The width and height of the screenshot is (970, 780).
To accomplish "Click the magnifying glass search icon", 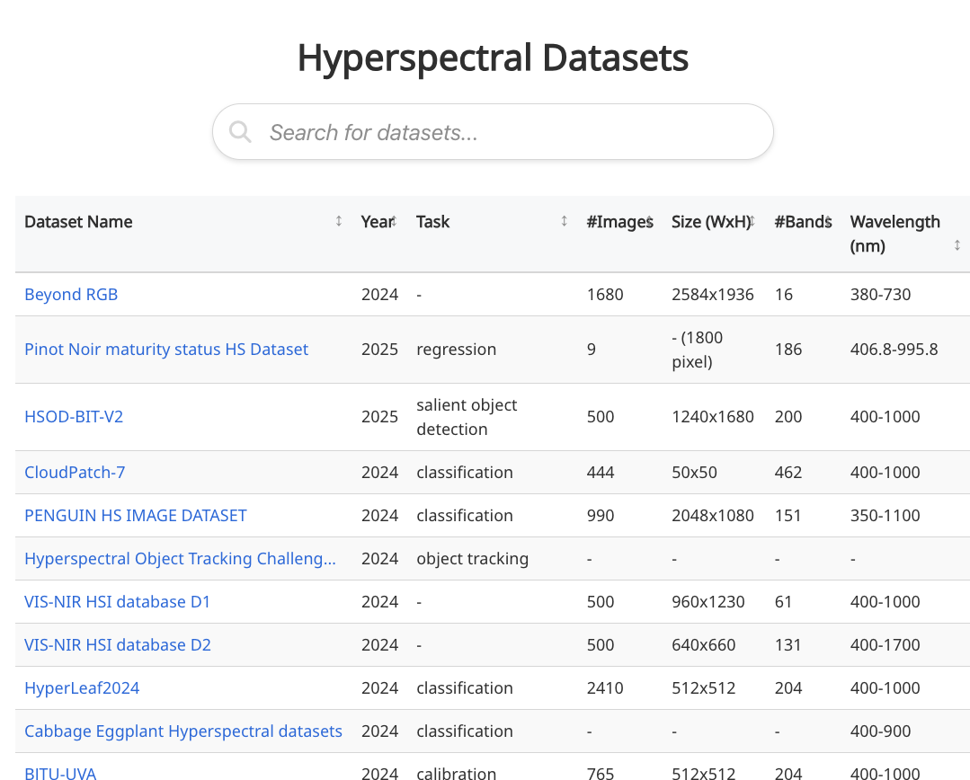I will [x=239, y=131].
